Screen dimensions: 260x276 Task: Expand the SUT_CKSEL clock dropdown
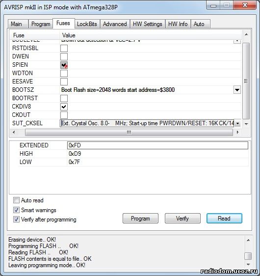click(x=237, y=123)
